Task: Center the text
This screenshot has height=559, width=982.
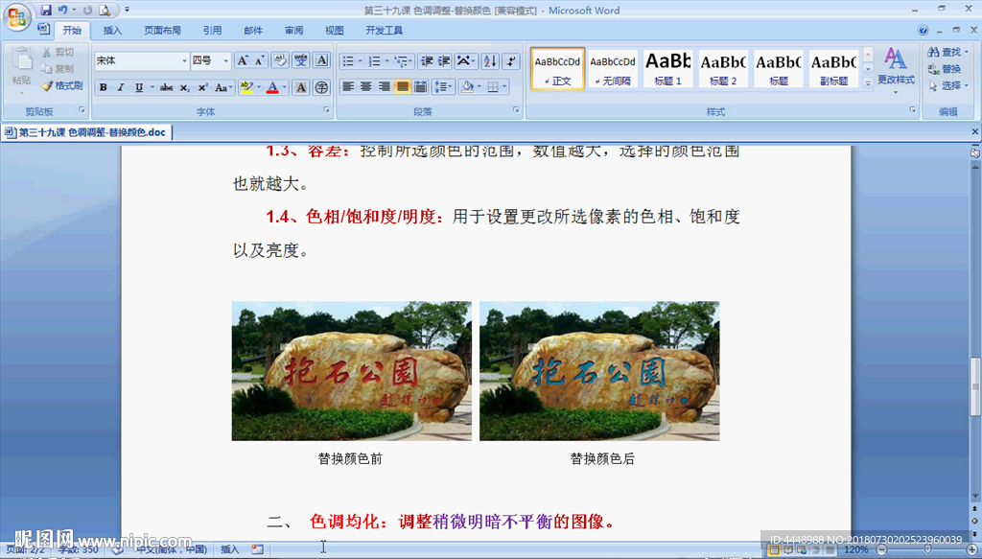Action: [366, 87]
